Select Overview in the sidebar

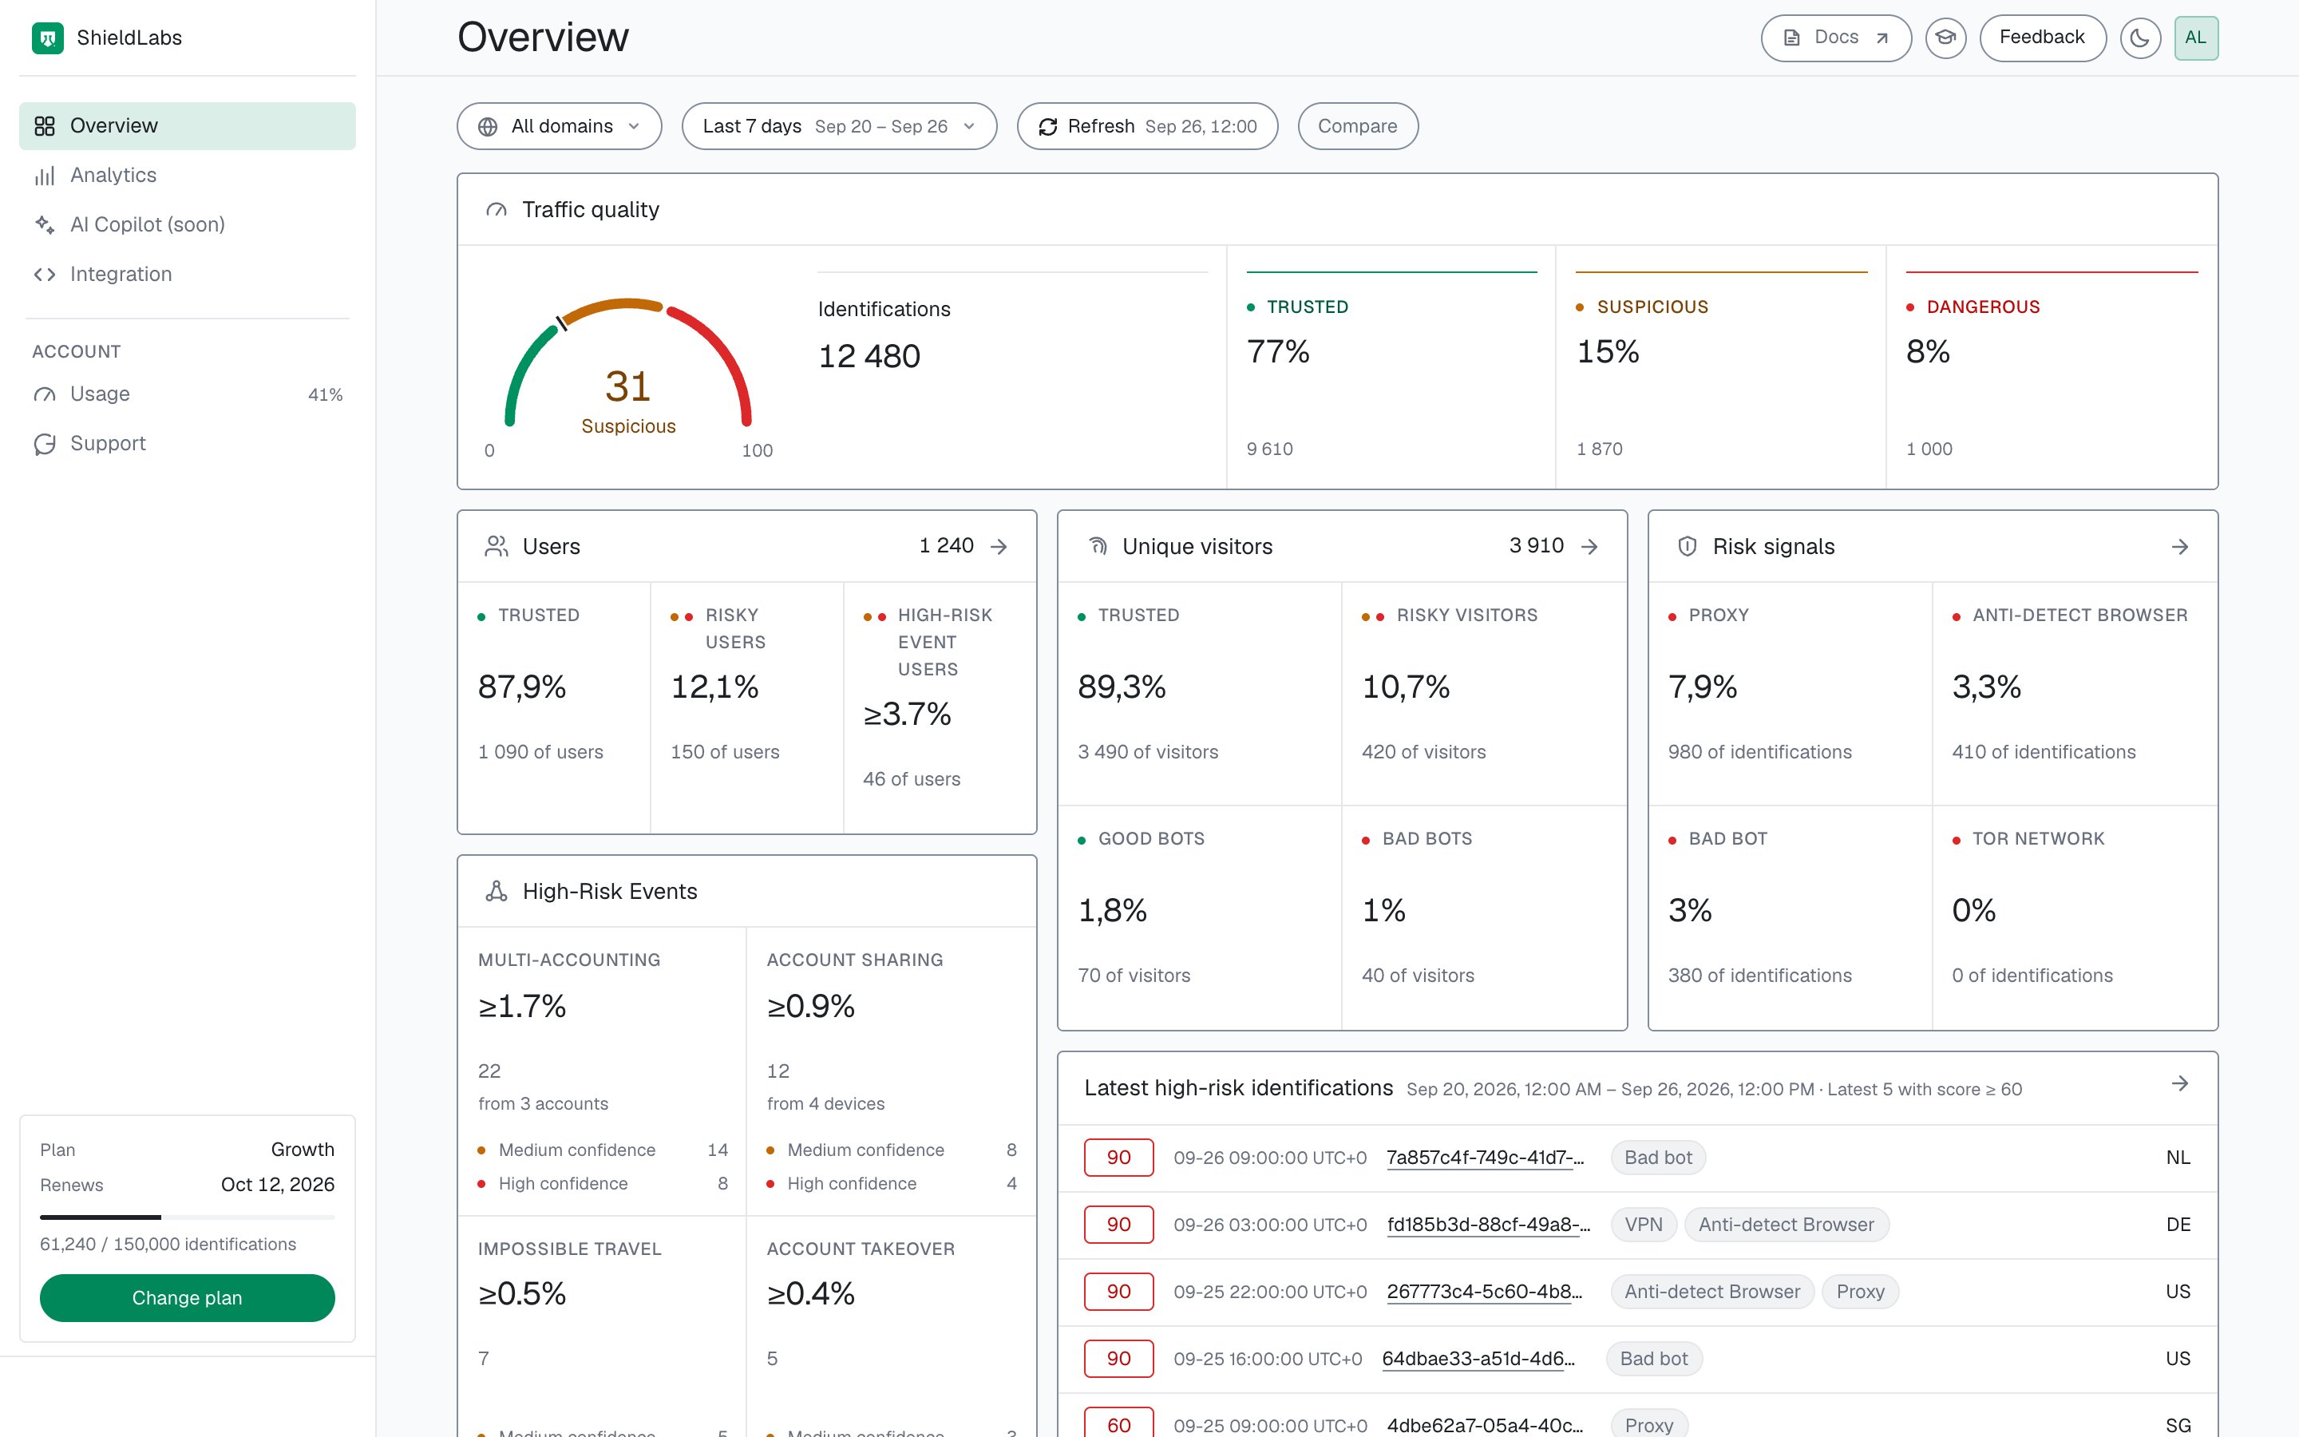click(187, 125)
